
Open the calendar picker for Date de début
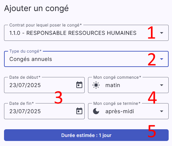[79, 85]
